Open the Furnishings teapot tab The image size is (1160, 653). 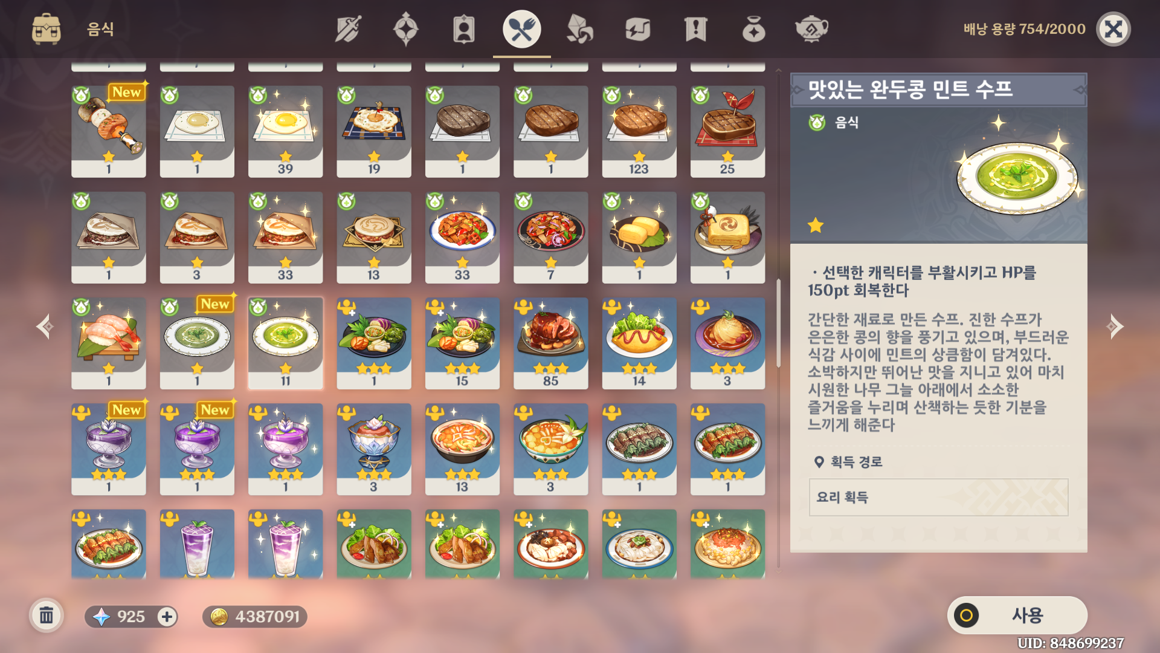click(811, 29)
